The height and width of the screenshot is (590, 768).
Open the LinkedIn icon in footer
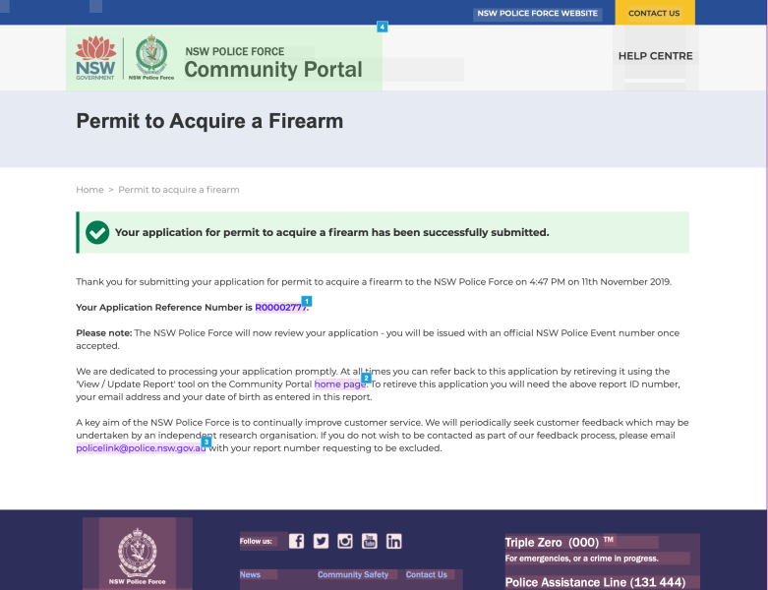click(x=393, y=541)
